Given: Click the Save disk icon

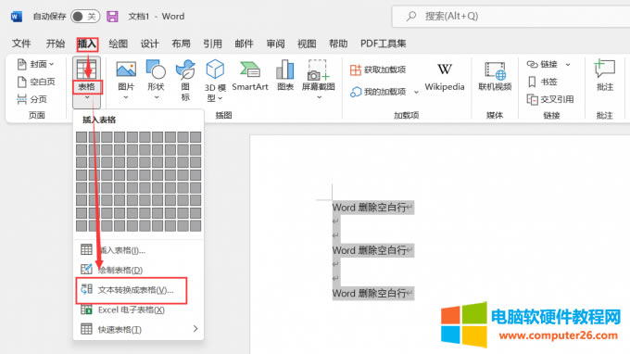Looking at the screenshot, I should click(x=112, y=17).
